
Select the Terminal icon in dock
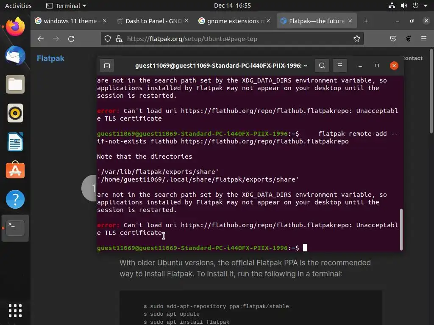(x=15, y=228)
